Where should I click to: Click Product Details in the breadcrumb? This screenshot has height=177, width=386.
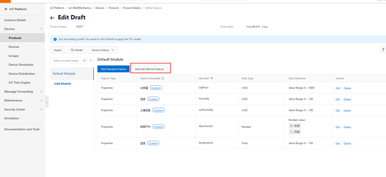[132, 8]
